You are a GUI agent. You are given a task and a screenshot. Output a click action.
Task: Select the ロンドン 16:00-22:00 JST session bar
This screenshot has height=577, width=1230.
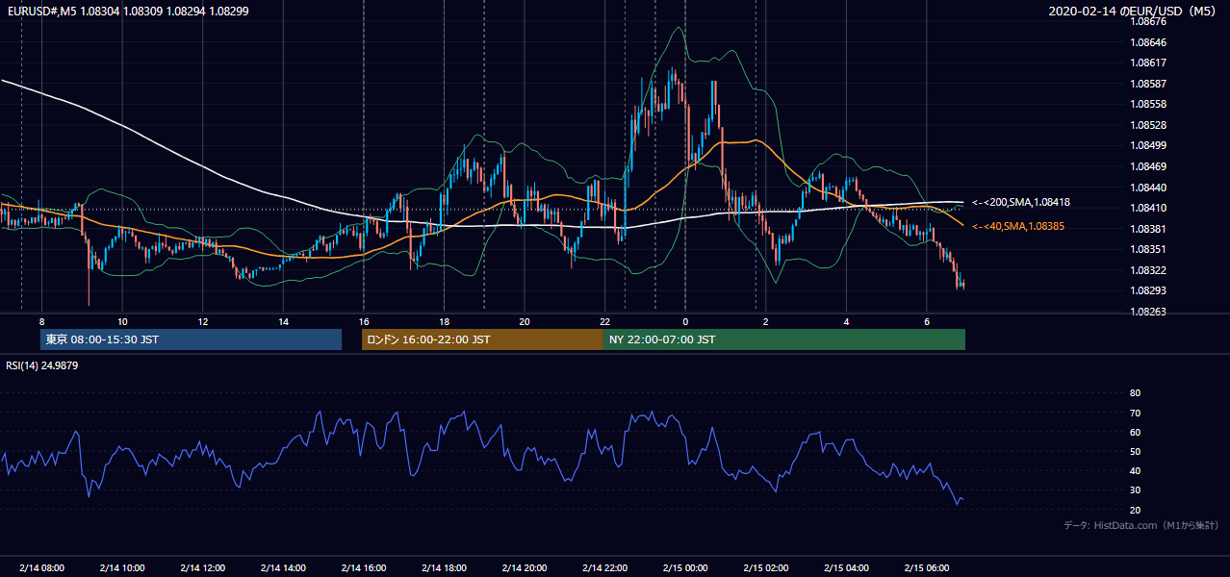tap(482, 339)
